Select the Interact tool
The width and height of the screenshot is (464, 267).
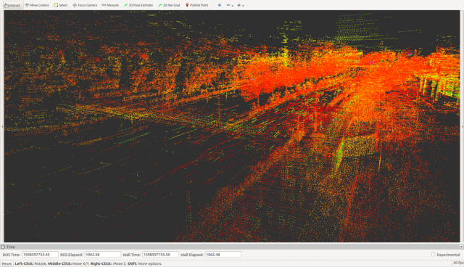(x=13, y=5)
